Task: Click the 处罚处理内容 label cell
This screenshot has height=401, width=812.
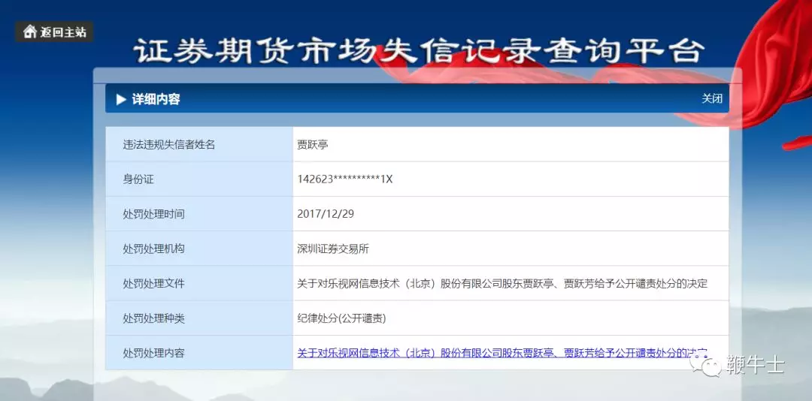Action: click(x=199, y=353)
